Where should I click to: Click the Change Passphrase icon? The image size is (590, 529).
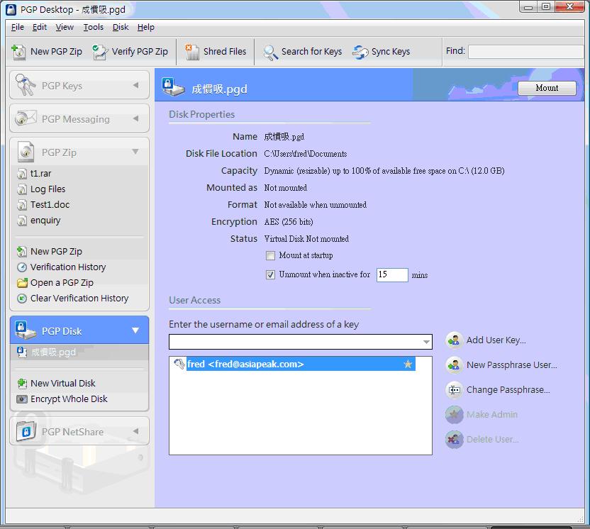pos(454,390)
